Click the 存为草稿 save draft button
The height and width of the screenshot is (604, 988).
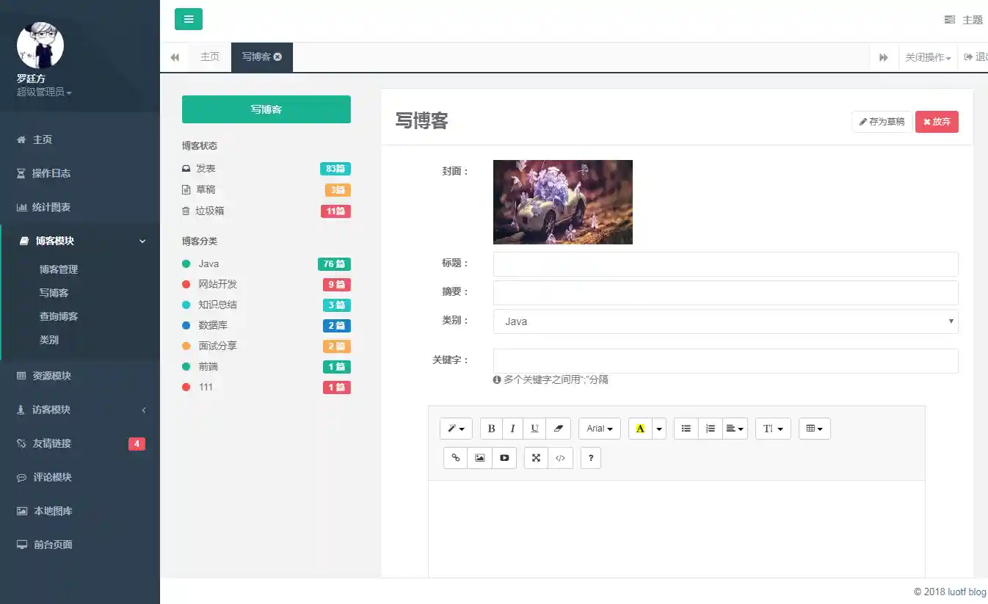(x=882, y=121)
